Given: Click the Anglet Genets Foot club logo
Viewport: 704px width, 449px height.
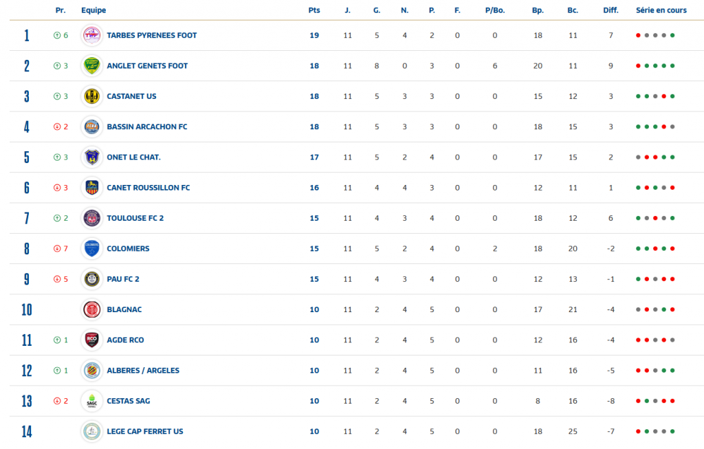Looking at the screenshot, I should 91,66.
